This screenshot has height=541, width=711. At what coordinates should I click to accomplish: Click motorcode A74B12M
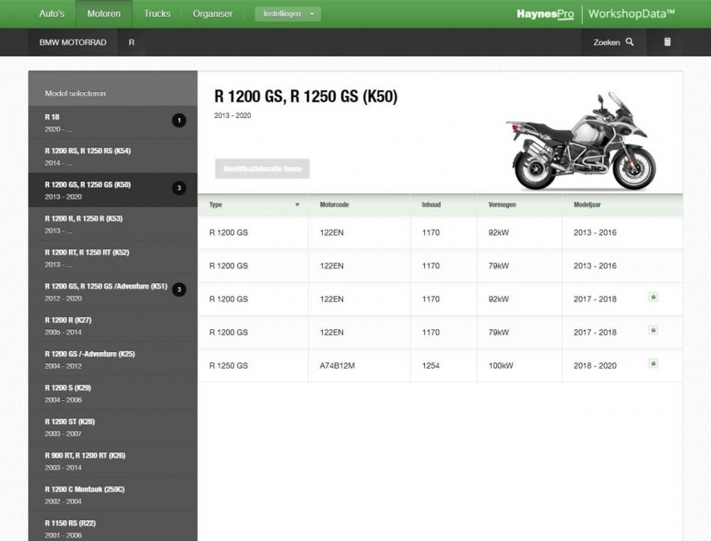(337, 365)
